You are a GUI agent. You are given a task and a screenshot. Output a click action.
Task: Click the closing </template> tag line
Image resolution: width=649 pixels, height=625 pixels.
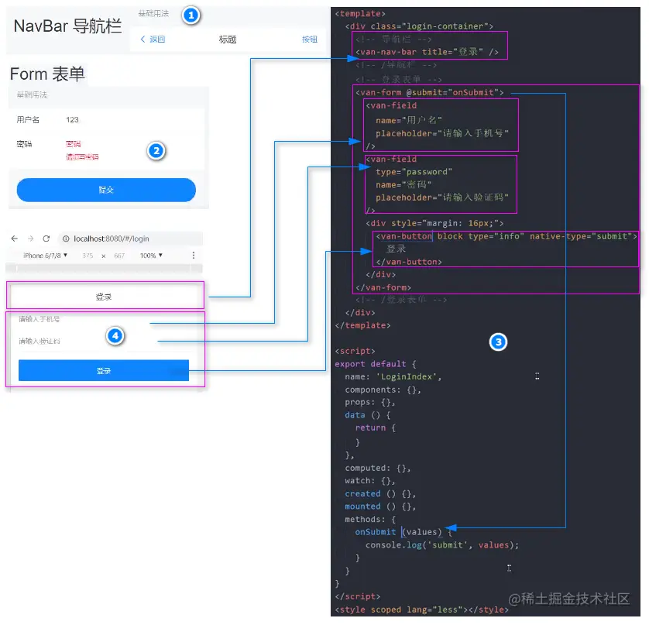pyautogui.click(x=362, y=325)
